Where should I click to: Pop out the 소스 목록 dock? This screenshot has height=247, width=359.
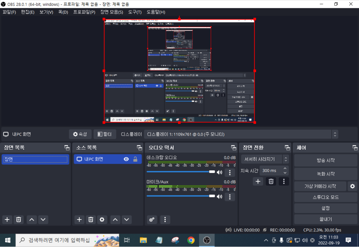click(x=139, y=148)
